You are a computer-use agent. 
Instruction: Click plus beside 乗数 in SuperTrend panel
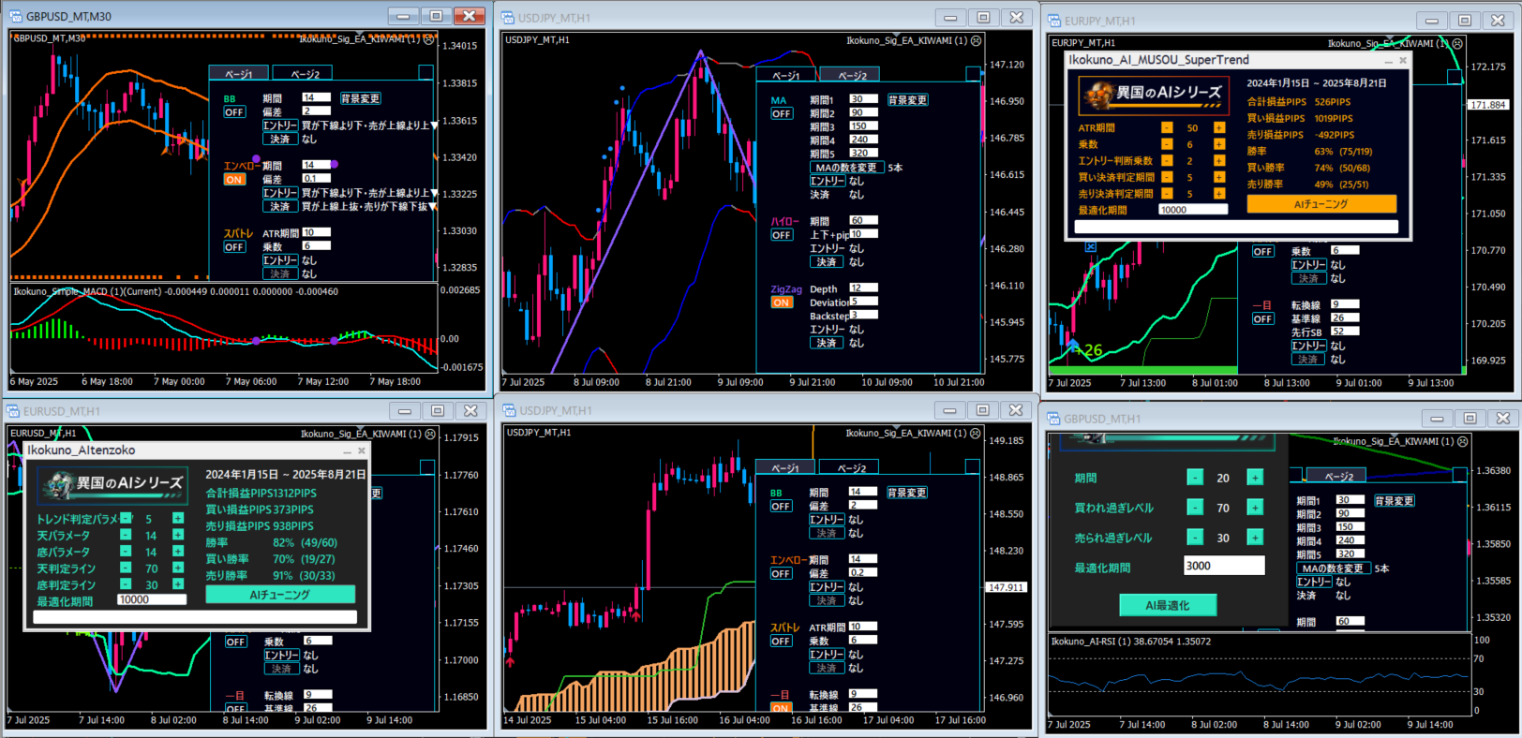[x=1219, y=144]
